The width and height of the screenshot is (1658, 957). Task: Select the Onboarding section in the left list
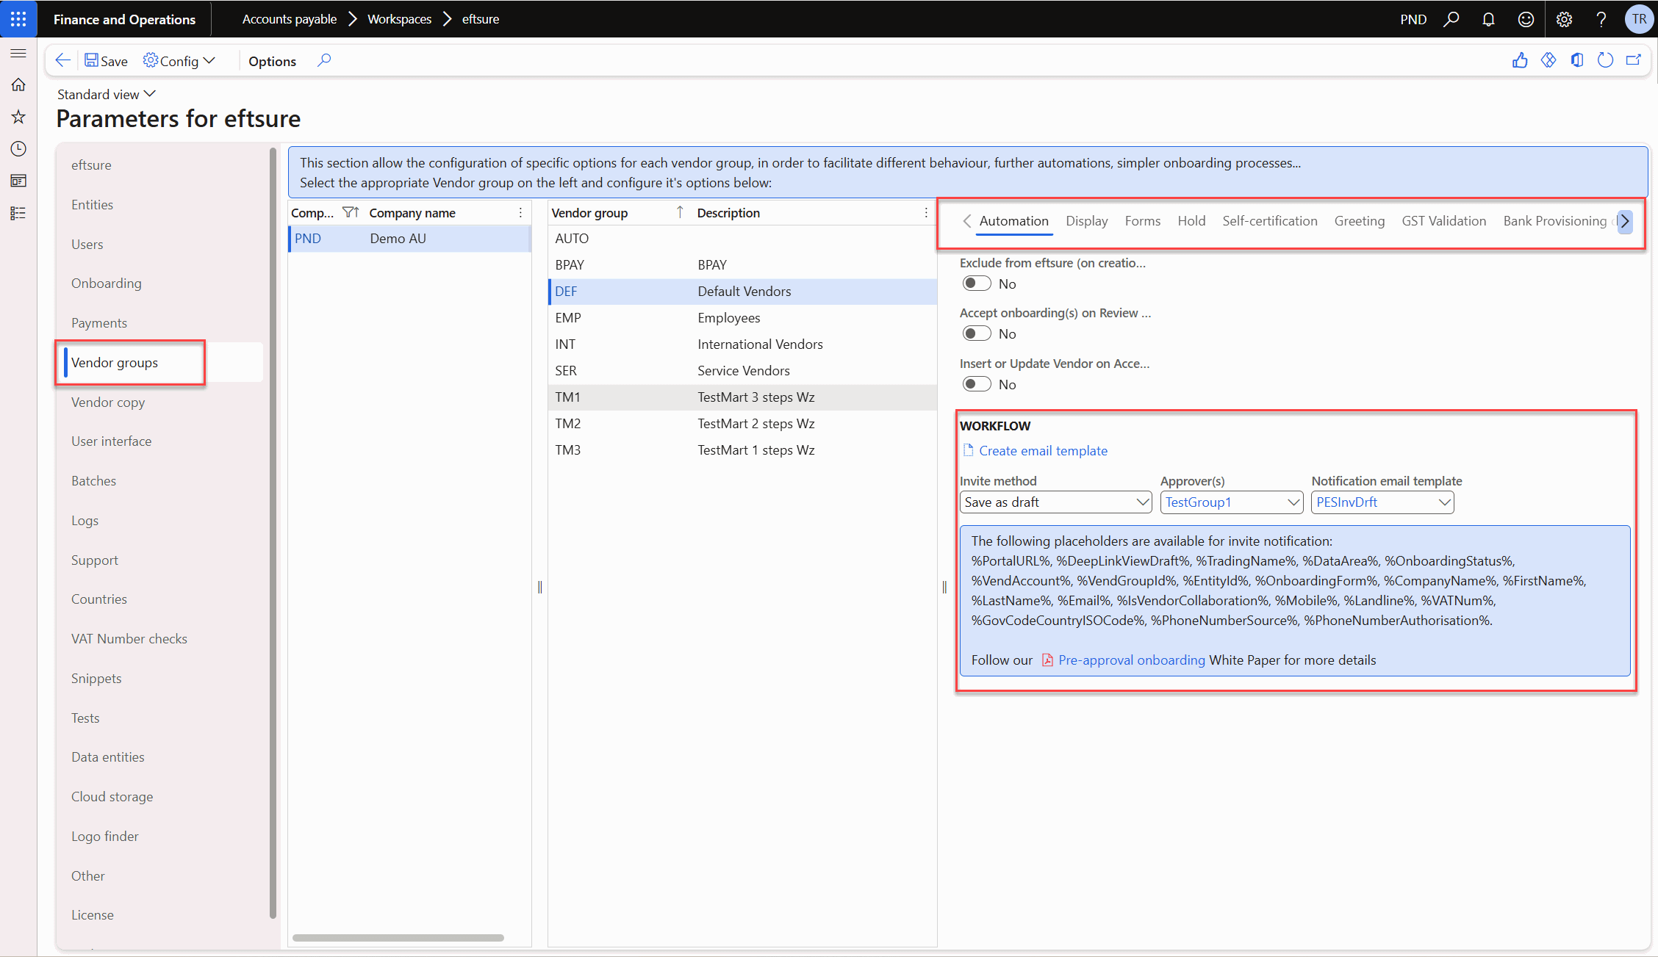pos(107,283)
